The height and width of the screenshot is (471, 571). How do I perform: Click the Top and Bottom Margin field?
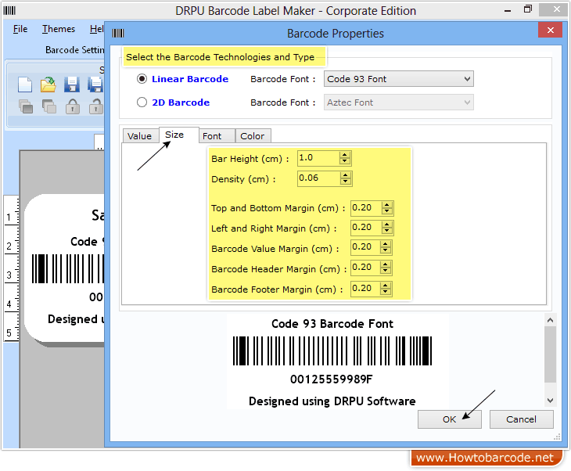366,208
